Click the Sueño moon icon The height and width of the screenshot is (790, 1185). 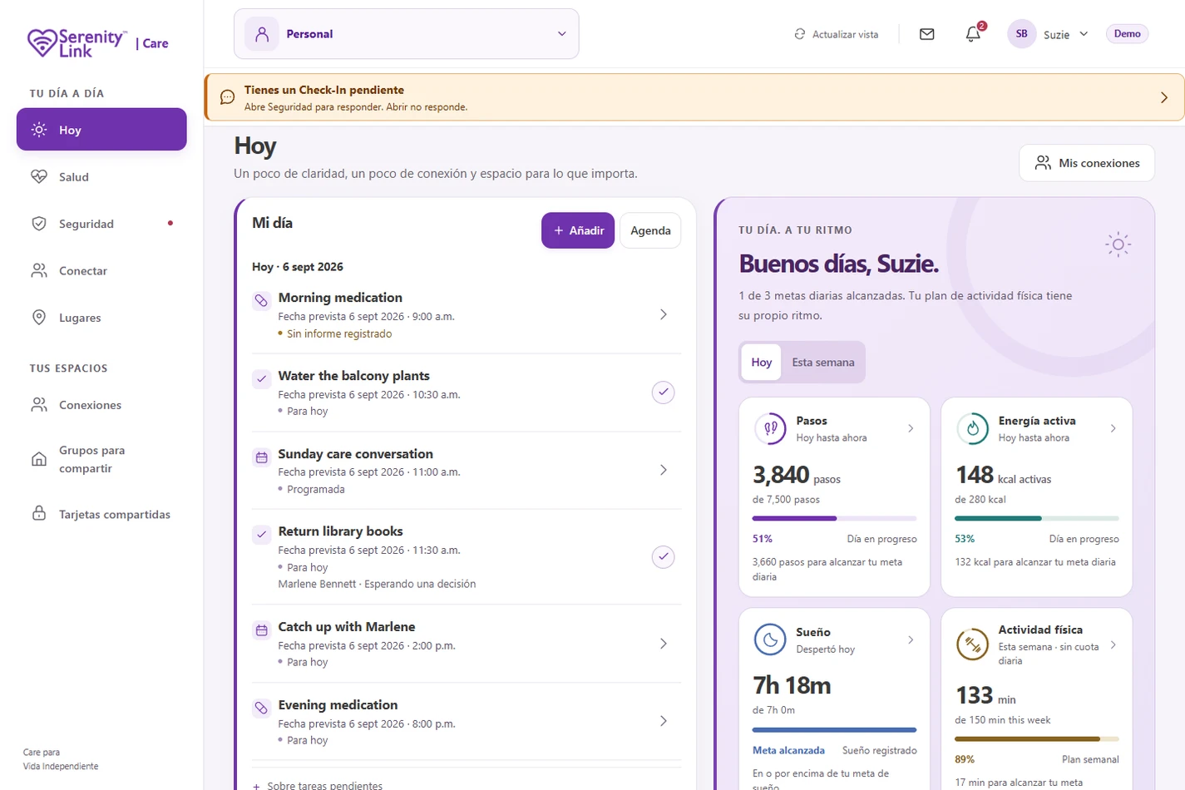coord(770,639)
